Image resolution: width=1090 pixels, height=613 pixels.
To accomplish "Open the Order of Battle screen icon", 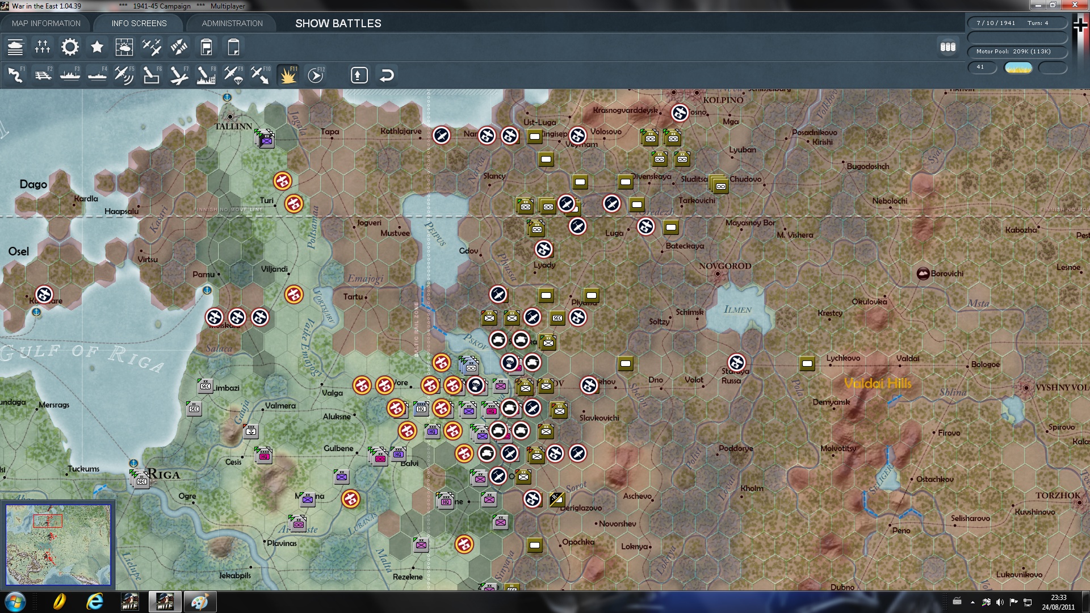I will pyautogui.click(x=15, y=47).
